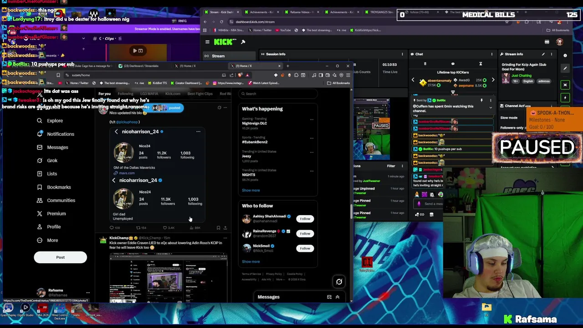
Task: Open options for #EubankBenn2 trend
Action: (x=312, y=138)
